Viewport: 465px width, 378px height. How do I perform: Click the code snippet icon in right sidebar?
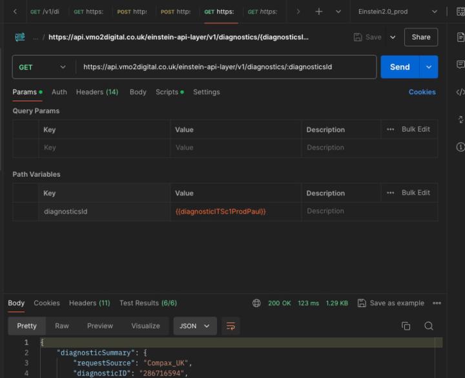[x=460, y=92]
